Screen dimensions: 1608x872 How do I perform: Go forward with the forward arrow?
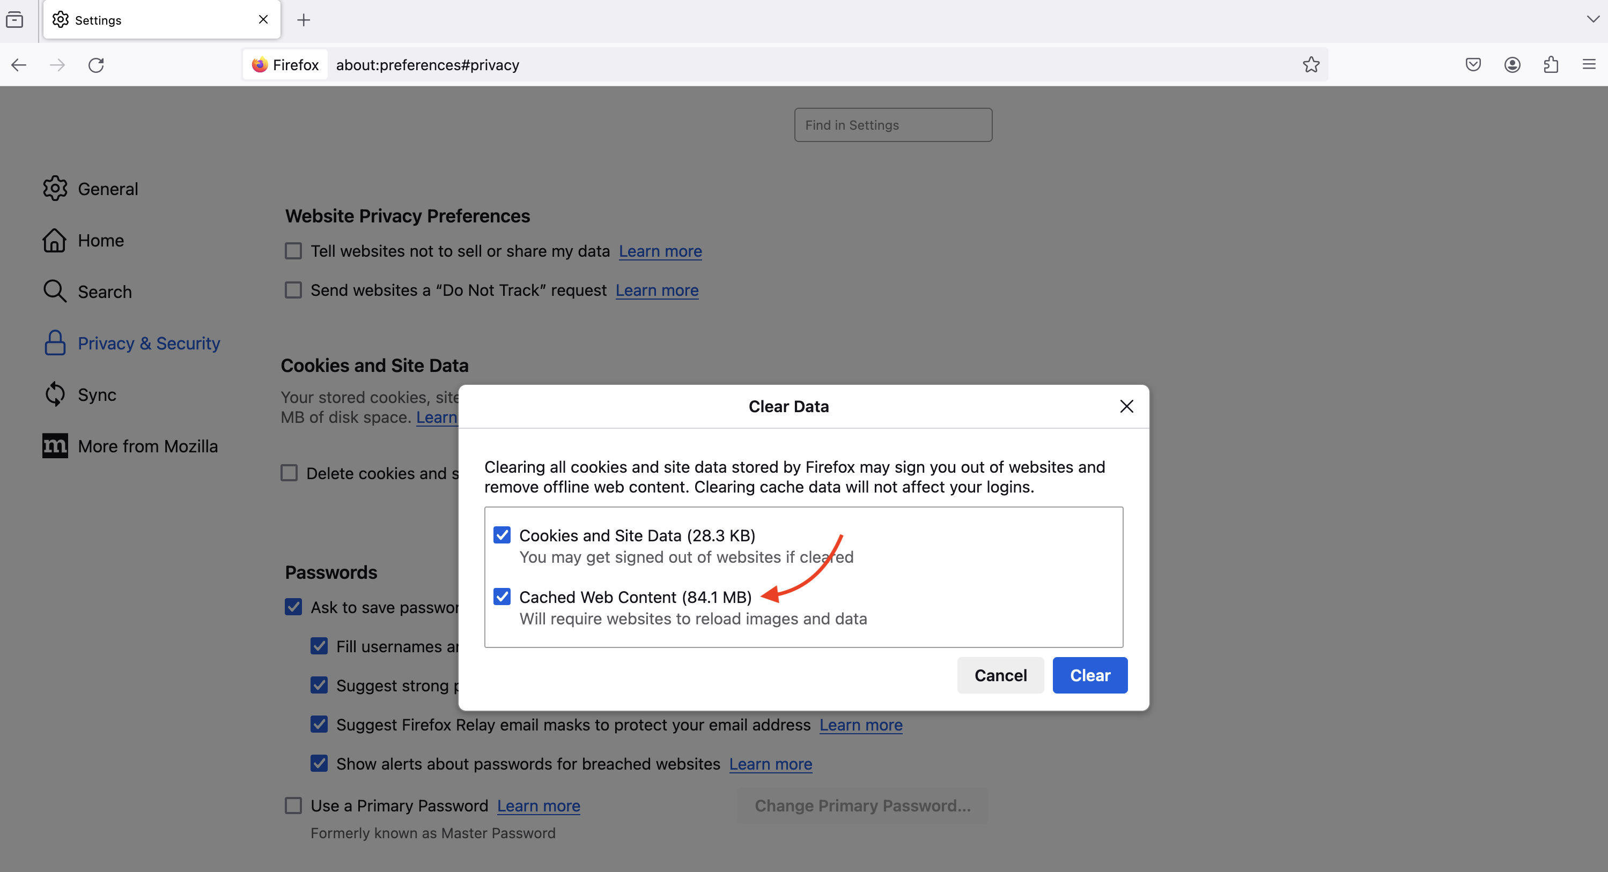click(x=57, y=65)
